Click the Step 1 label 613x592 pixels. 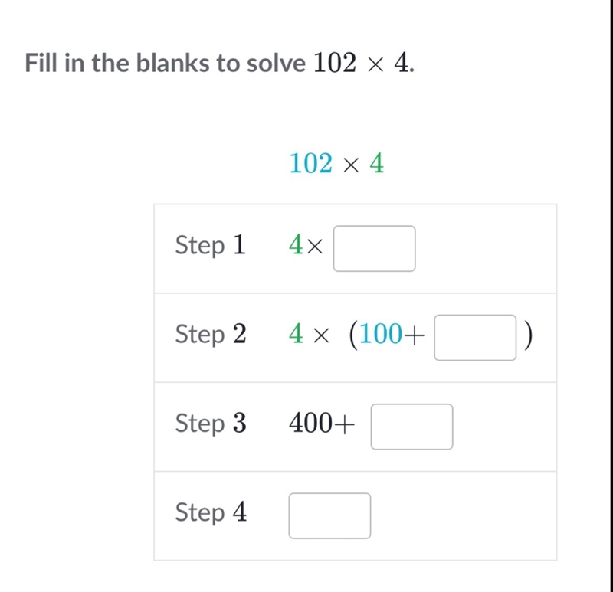coord(211,245)
